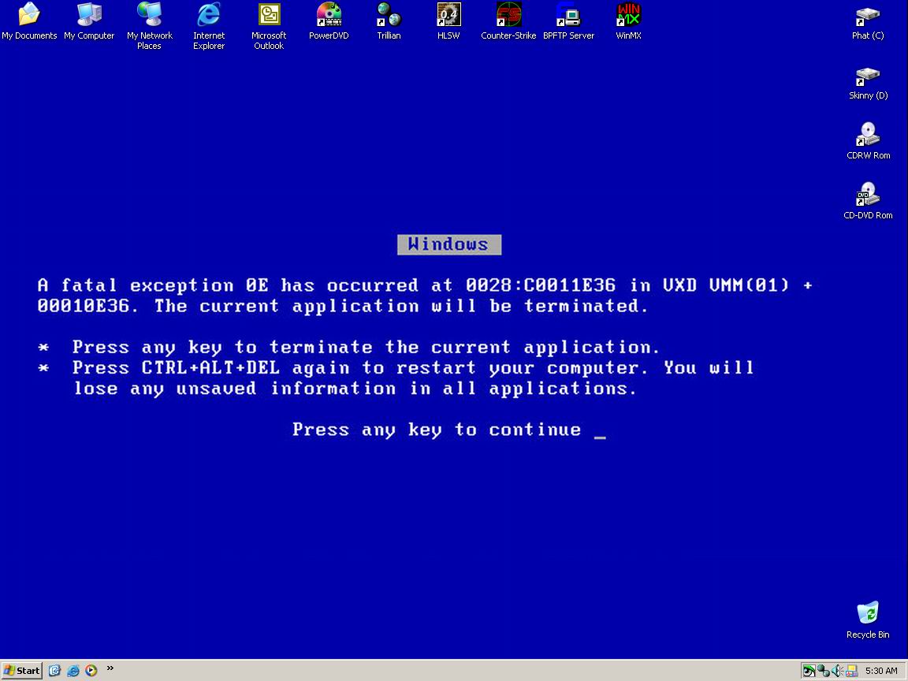The image size is (908, 681).
Task: Select My Network Places on the desktop
Action: pyautogui.click(x=150, y=26)
